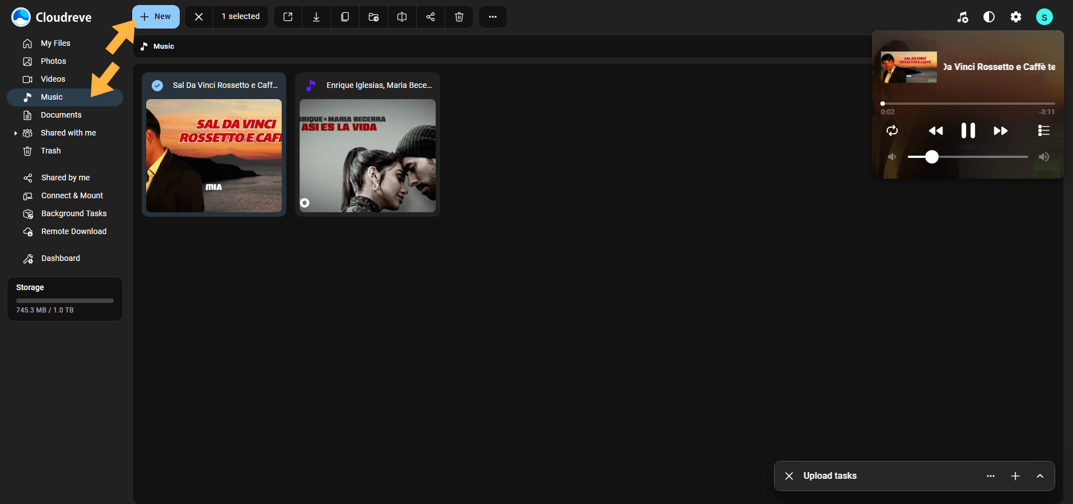Click the Sal Da Vinci Rossetto e Caff... file name
The height and width of the screenshot is (504, 1073).
tap(225, 85)
